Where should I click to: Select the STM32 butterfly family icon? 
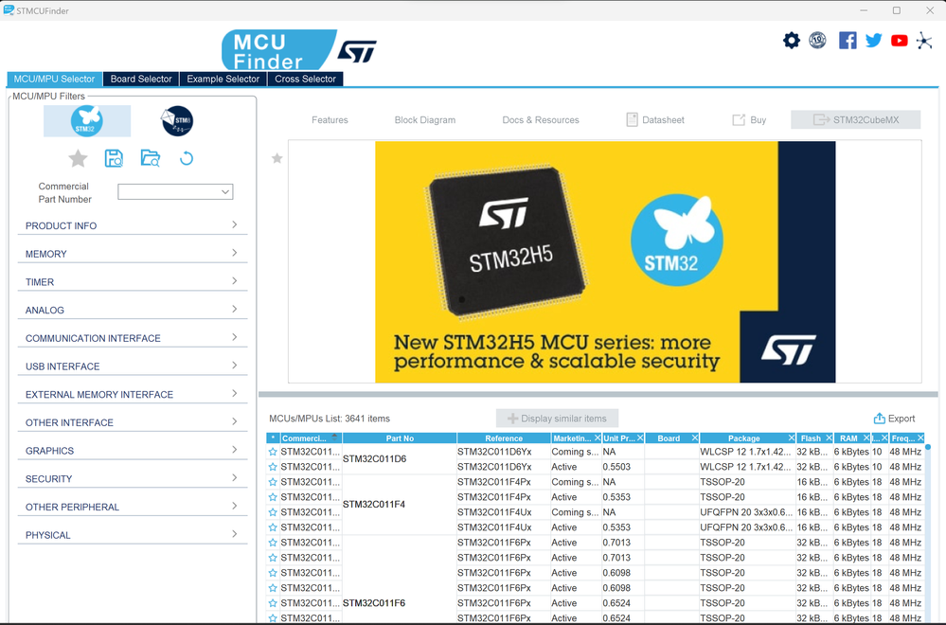[87, 120]
